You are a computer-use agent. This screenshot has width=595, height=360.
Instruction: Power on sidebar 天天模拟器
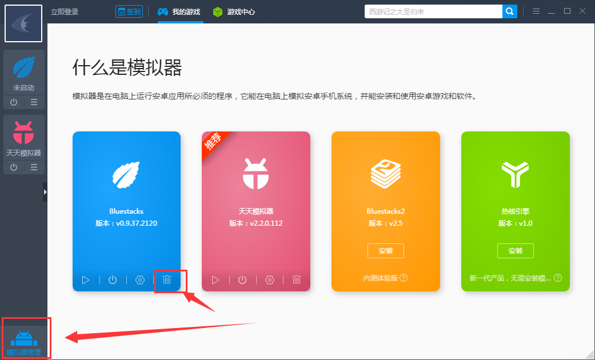point(14,167)
